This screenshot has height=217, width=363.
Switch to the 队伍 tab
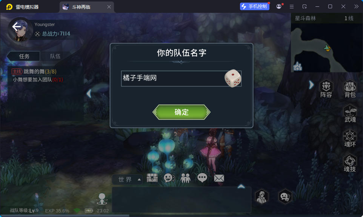pos(55,56)
